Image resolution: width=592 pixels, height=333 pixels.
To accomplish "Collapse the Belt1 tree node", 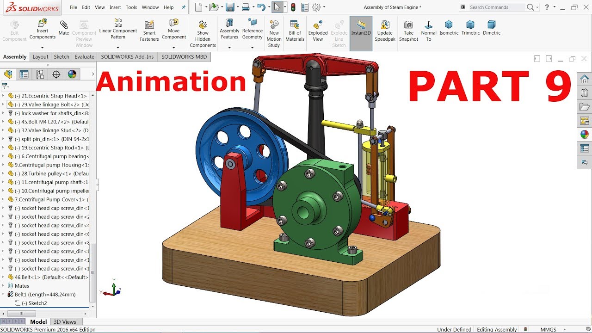I will 3,295.
